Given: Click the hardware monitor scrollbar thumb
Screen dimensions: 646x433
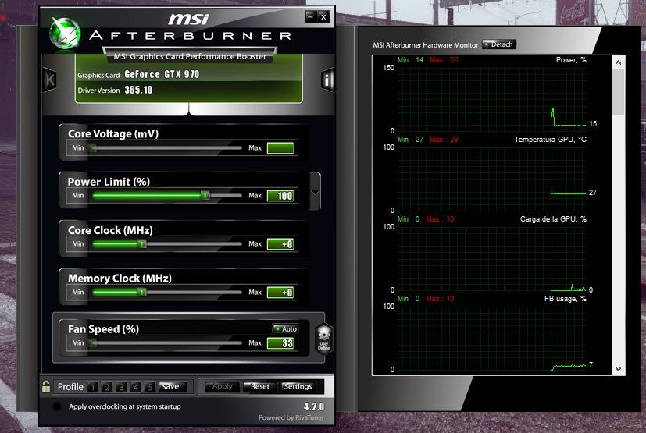Looking at the screenshot, I should click(618, 92).
